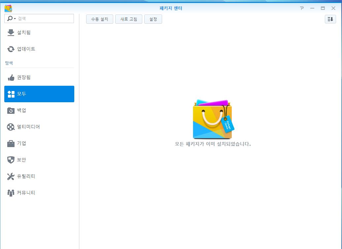
Task: Click the thumbs-up icon beside 권장됨
Action: [x=11, y=77]
